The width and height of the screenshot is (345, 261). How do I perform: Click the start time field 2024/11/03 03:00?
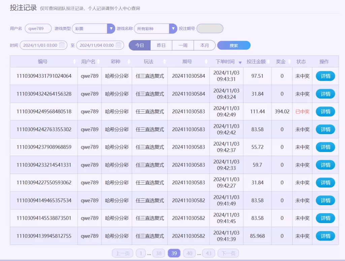43,45
